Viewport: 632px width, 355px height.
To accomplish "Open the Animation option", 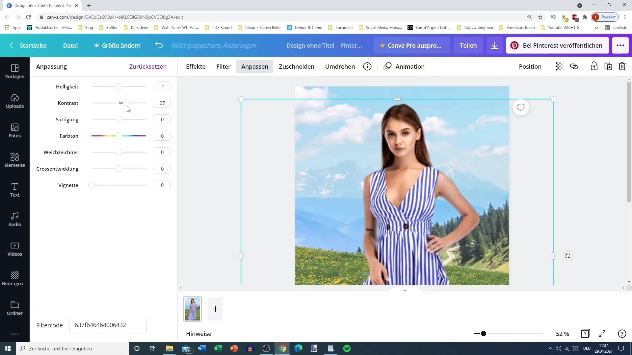I will coord(404,66).
